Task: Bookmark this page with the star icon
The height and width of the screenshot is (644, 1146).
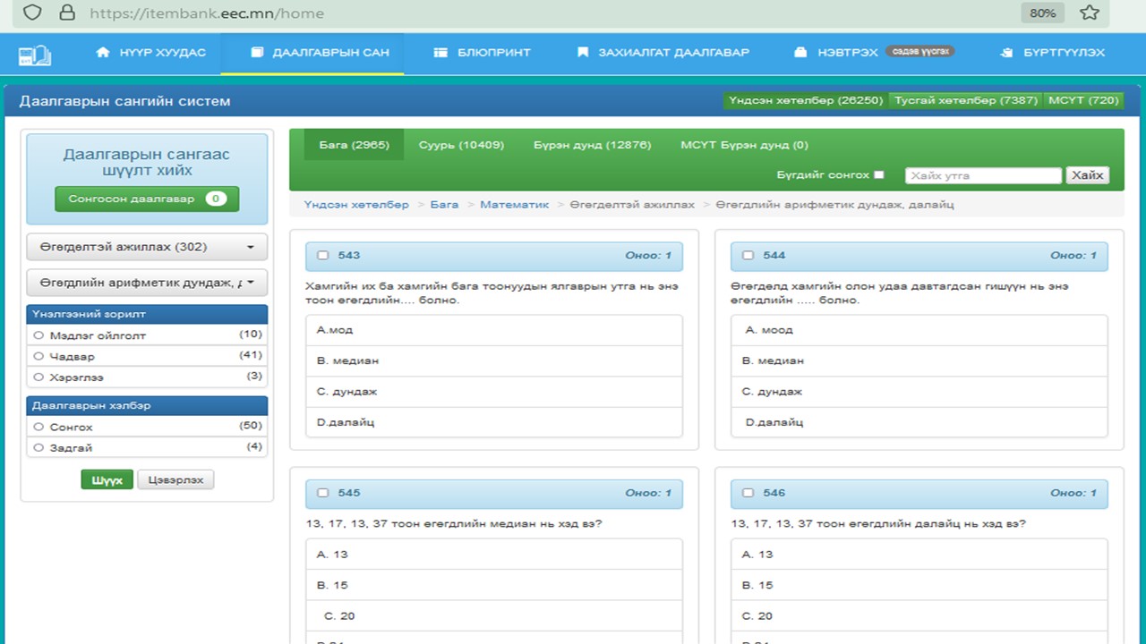Action: pos(1089,13)
